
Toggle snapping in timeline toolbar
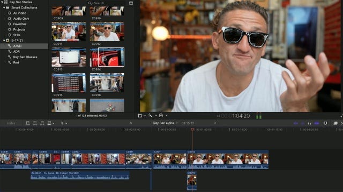(x=317, y=123)
